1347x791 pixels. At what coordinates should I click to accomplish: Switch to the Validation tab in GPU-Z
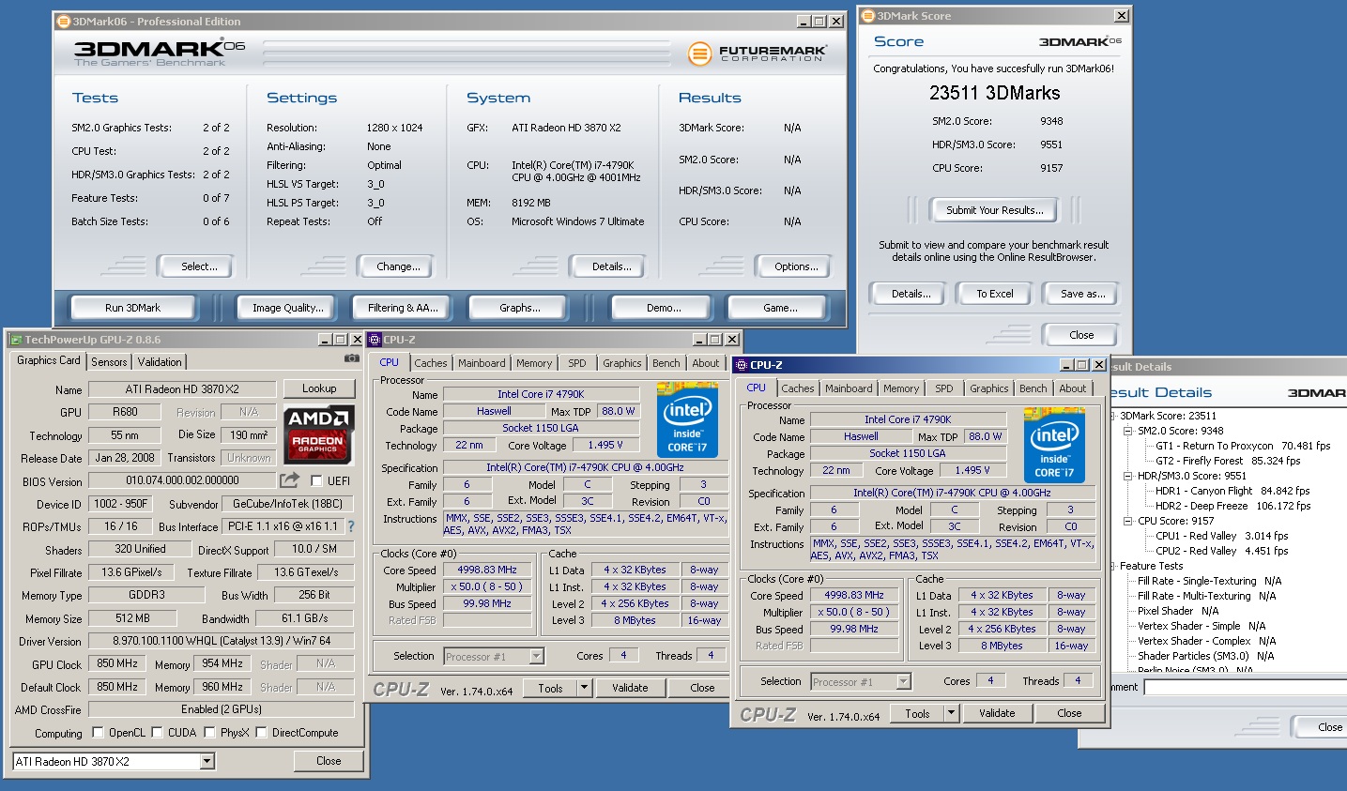coord(160,362)
